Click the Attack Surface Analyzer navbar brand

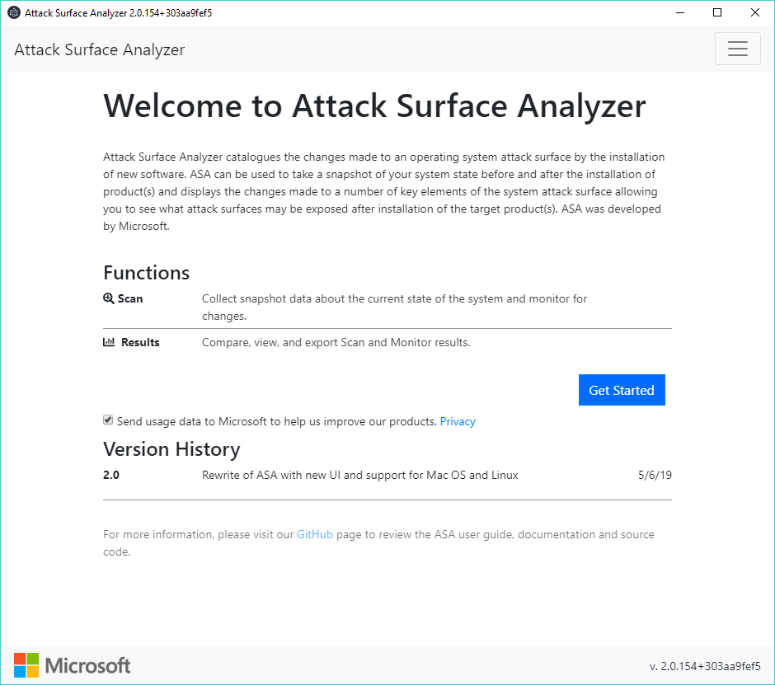(99, 49)
